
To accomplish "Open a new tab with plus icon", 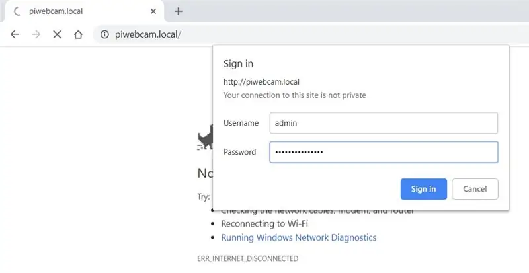I will (178, 11).
